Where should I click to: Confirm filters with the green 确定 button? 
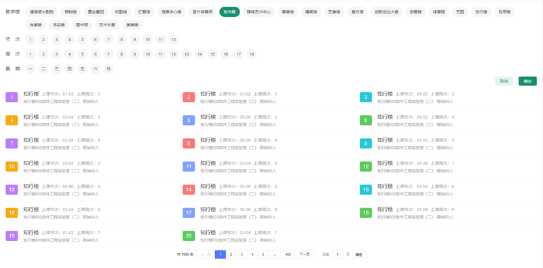527,81
